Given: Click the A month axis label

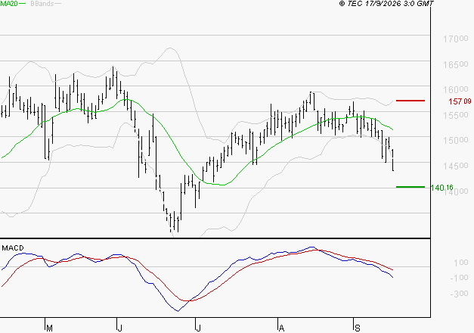Looking at the screenshot, I should click(x=281, y=328).
